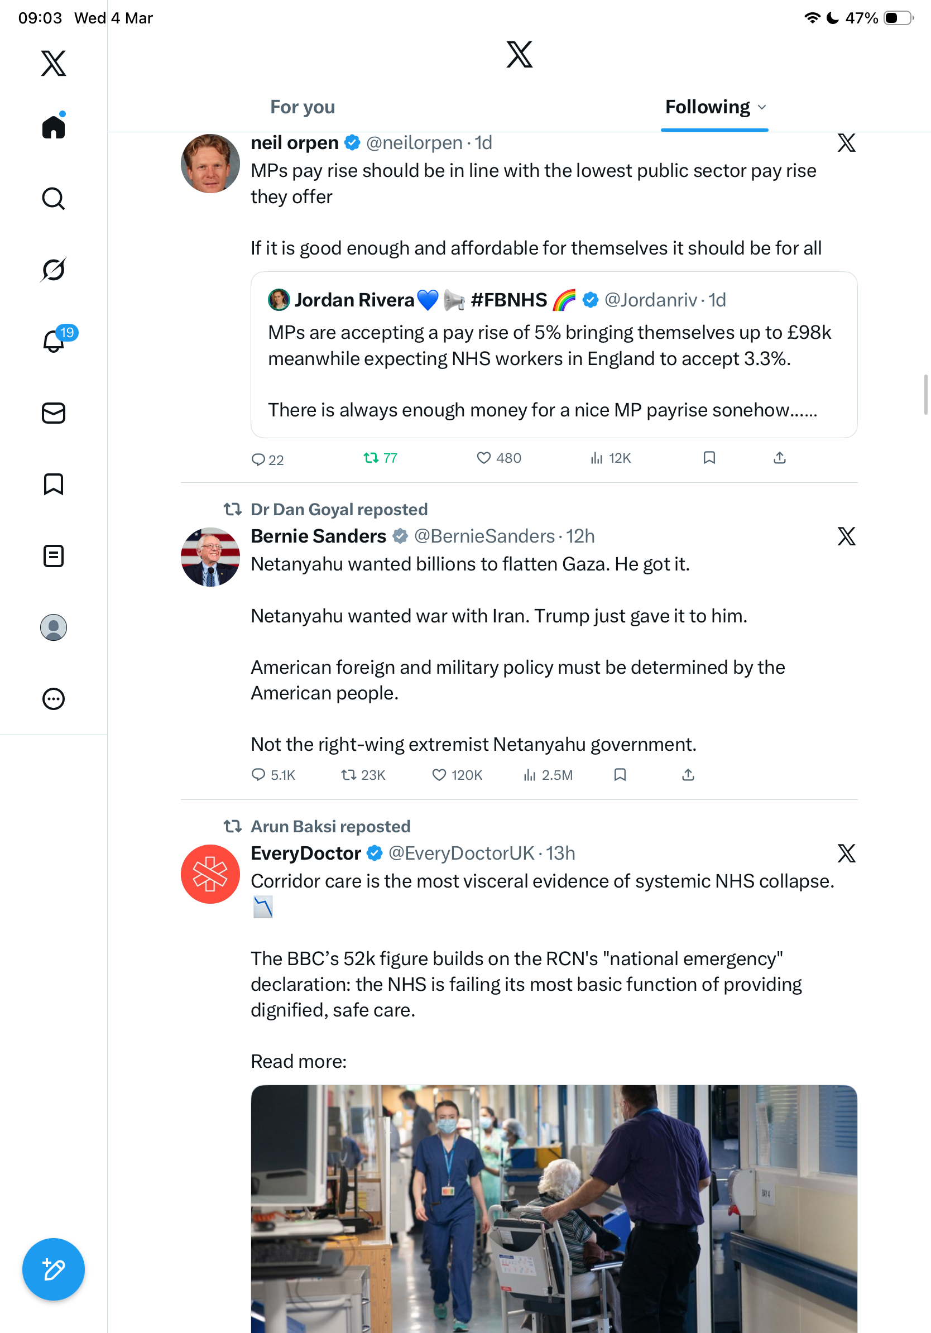Click the timeline scrollbar handle
Viewport: 931px width, 1333px height.
point(926,395)
